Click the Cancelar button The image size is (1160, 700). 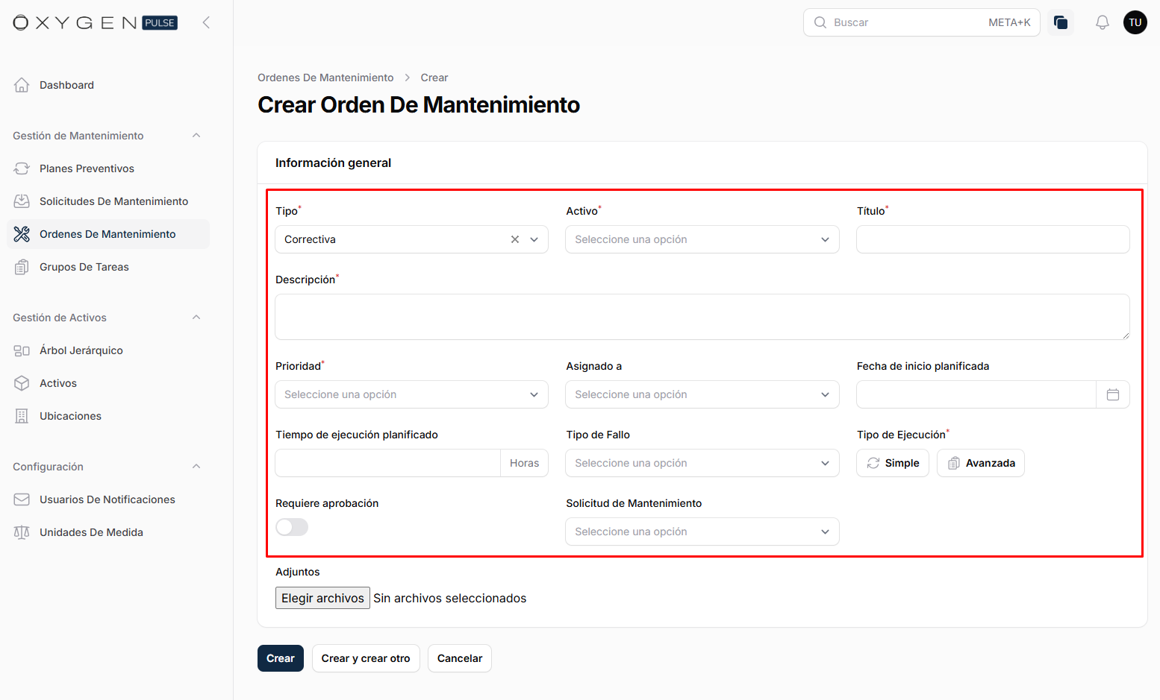(459, 658)
